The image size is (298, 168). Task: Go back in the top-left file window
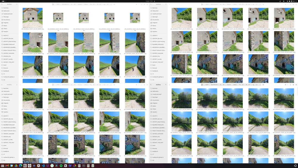20,4
